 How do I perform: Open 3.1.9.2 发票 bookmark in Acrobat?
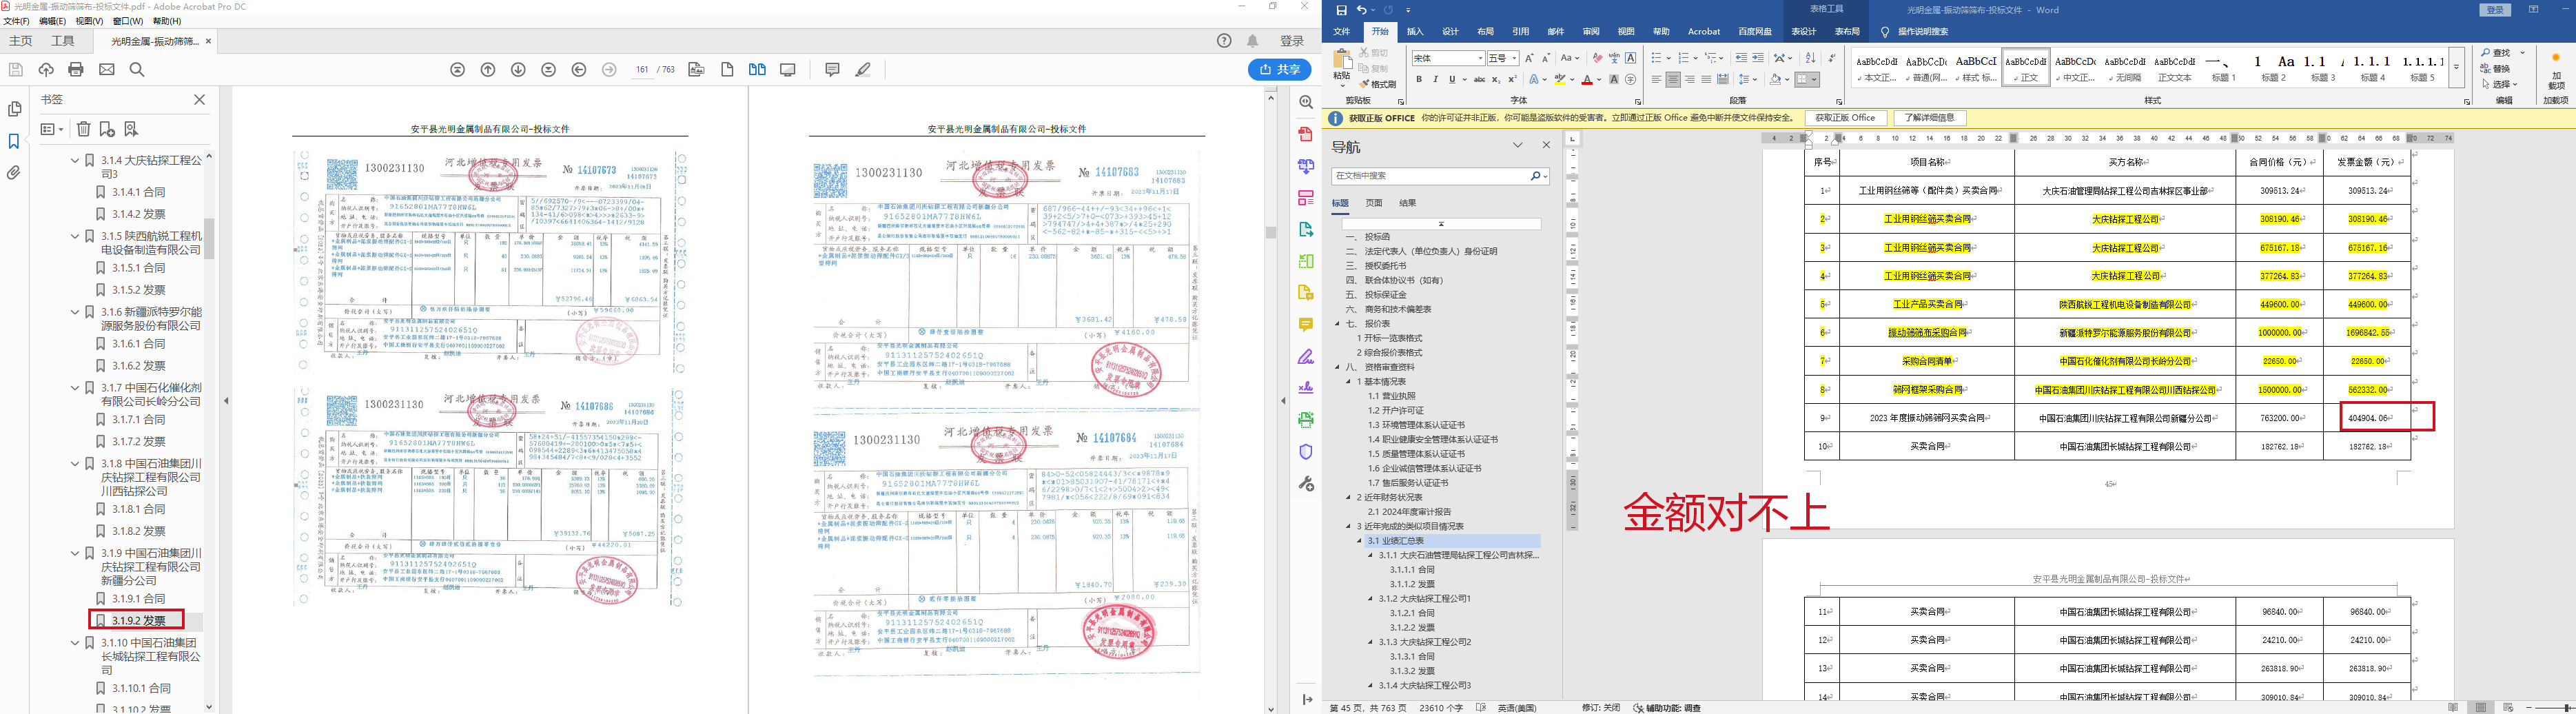[x=139, y=621]
